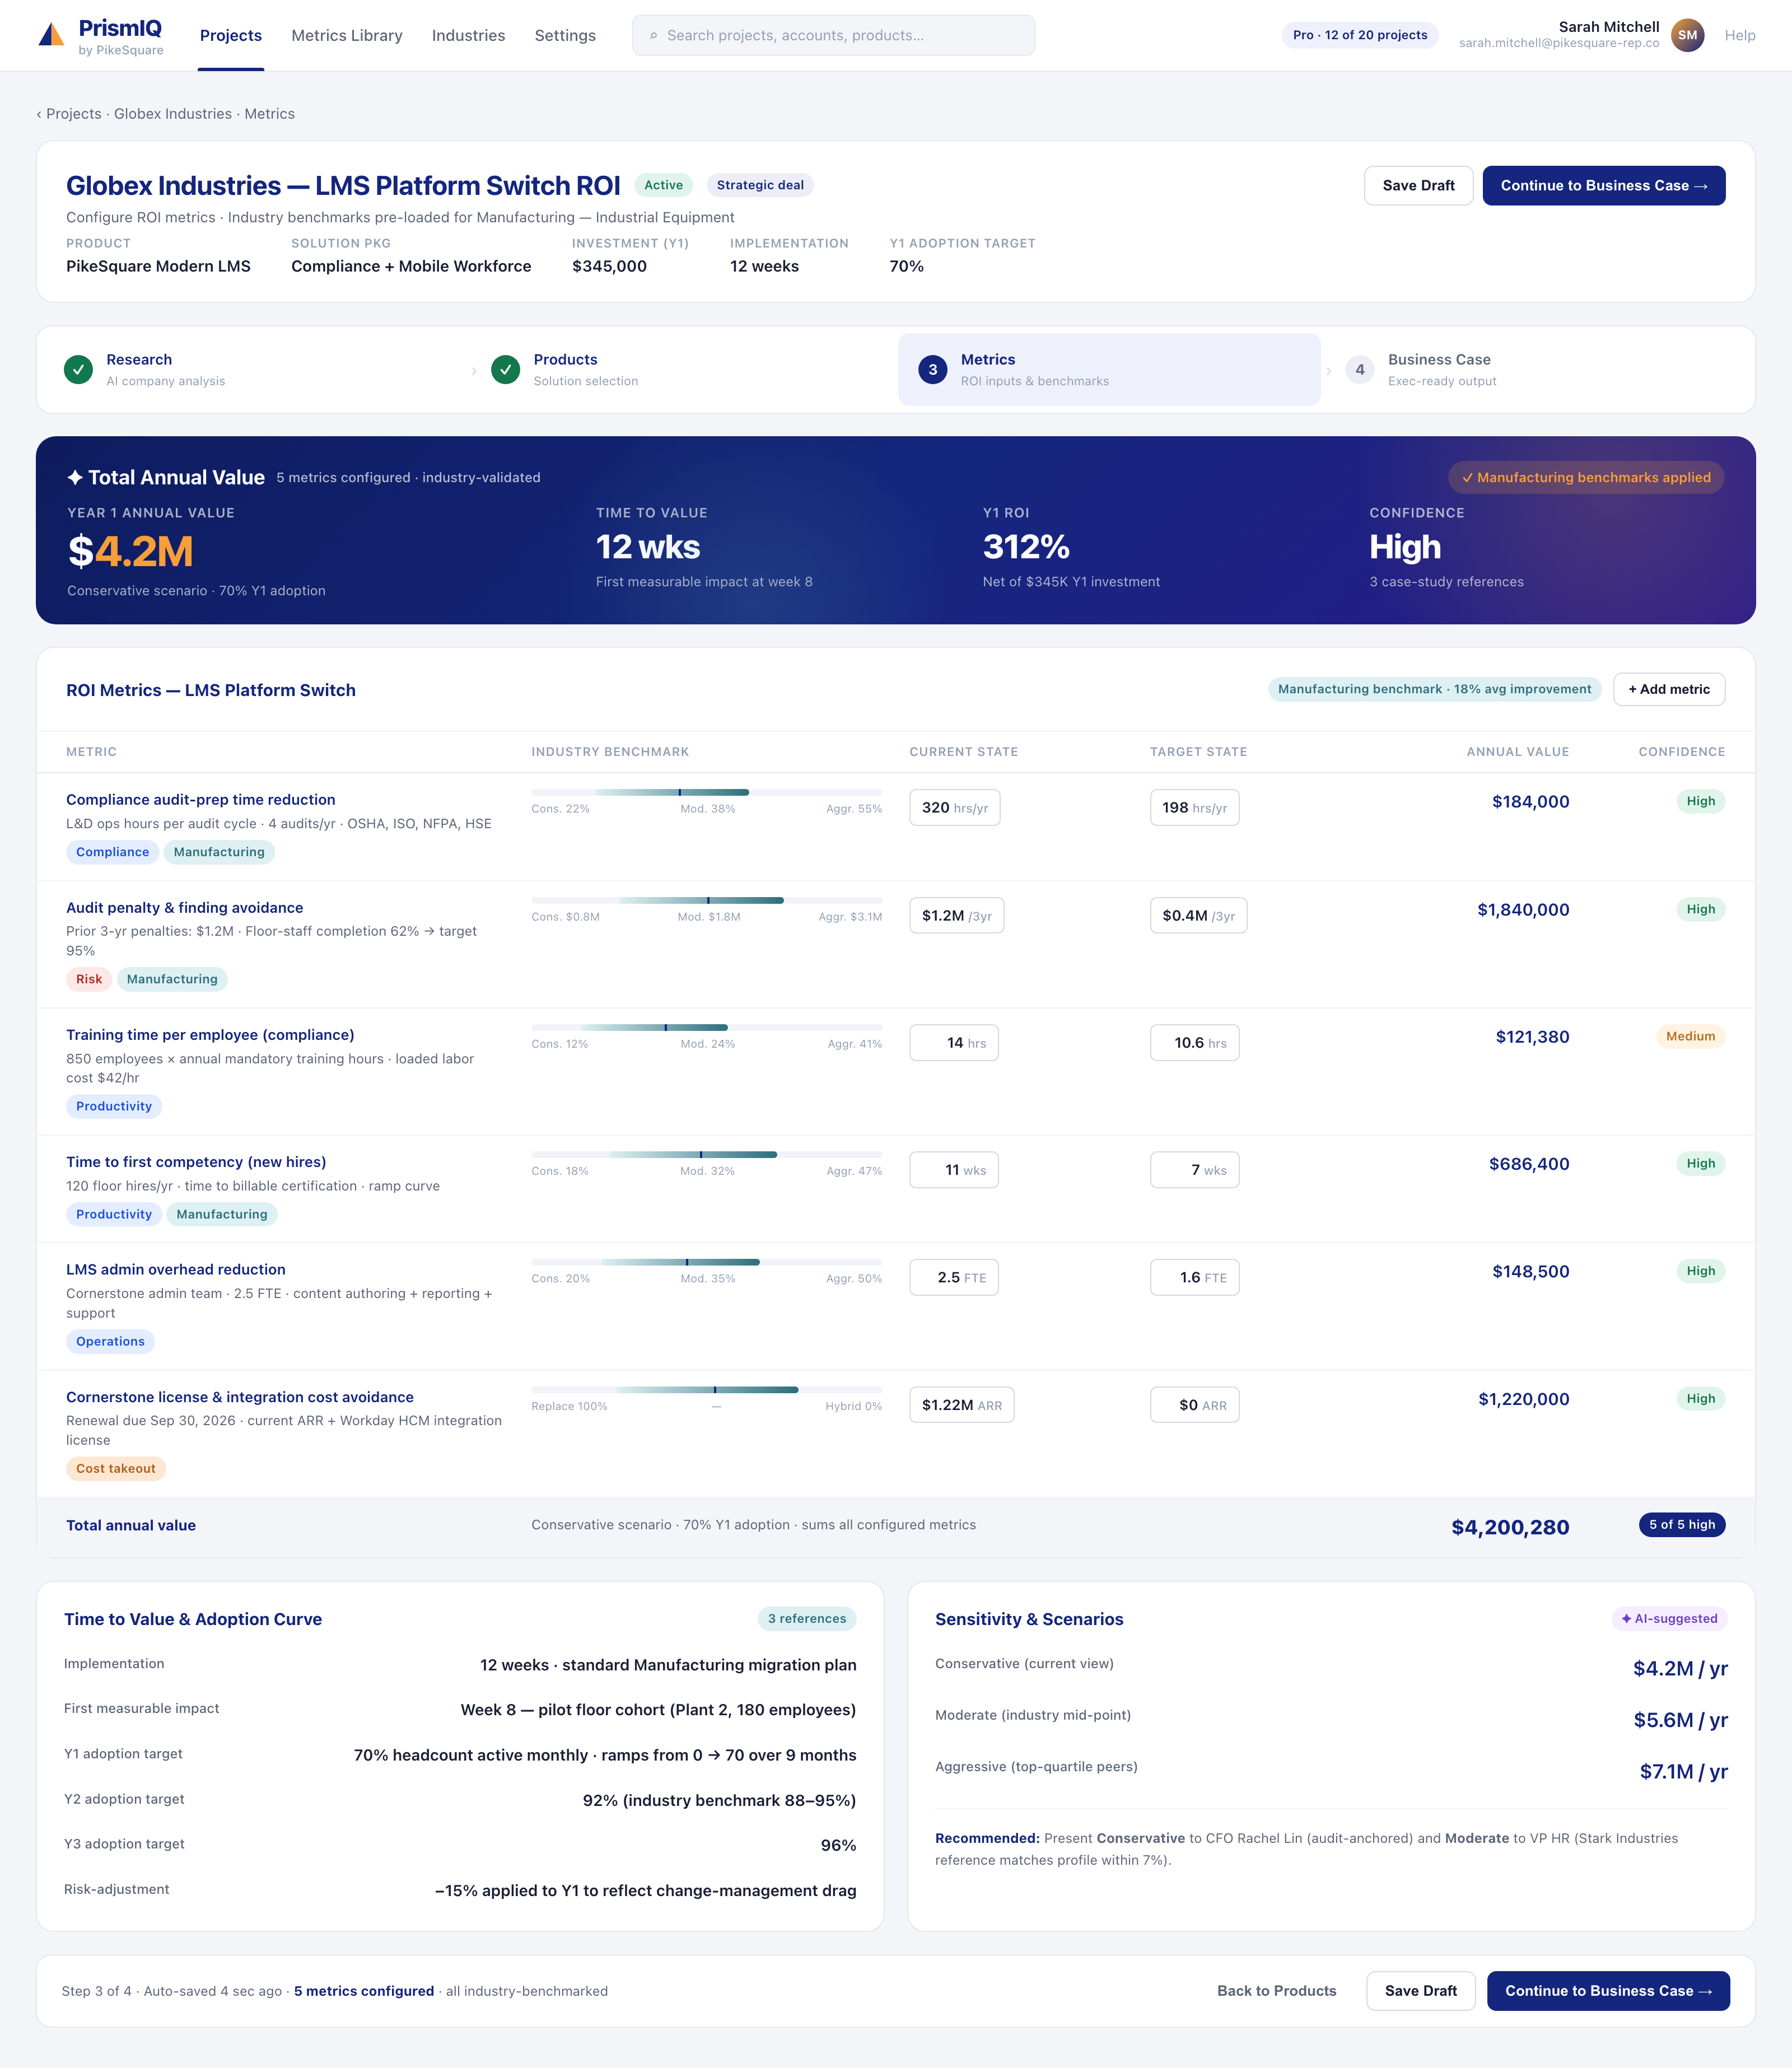Click the Add metric button
This screenshot has height=2068, width=1792.
1668,689
